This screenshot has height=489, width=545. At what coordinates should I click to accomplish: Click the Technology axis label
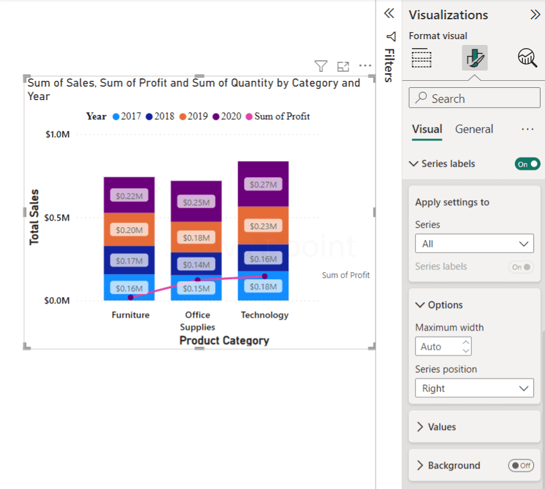coord(264,315)
